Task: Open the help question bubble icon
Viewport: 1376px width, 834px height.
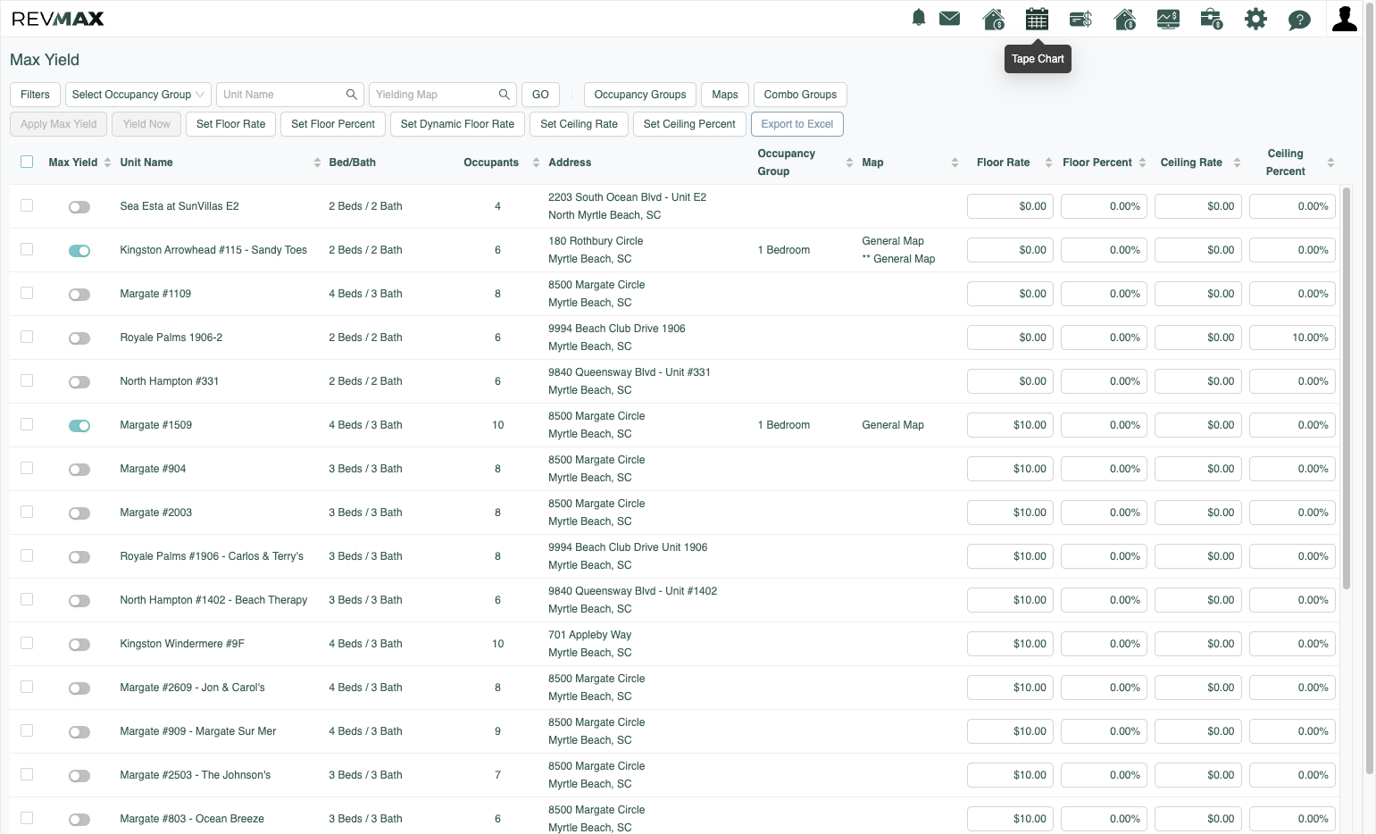Action: (x=1299, y=19)
